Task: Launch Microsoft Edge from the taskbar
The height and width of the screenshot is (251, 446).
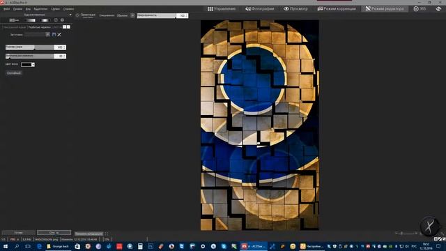Action: [39, 246]
